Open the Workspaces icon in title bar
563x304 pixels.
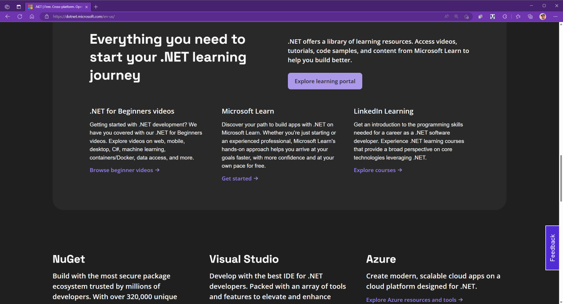click(7, 7)
